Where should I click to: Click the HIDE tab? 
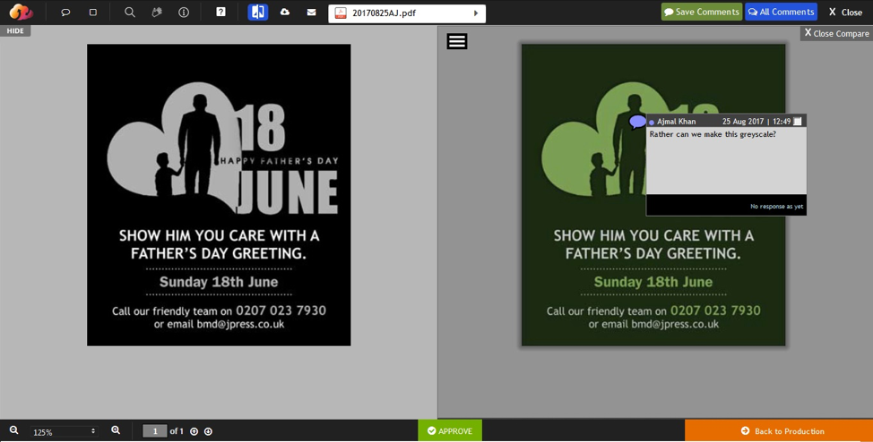(x=15, y=31)
